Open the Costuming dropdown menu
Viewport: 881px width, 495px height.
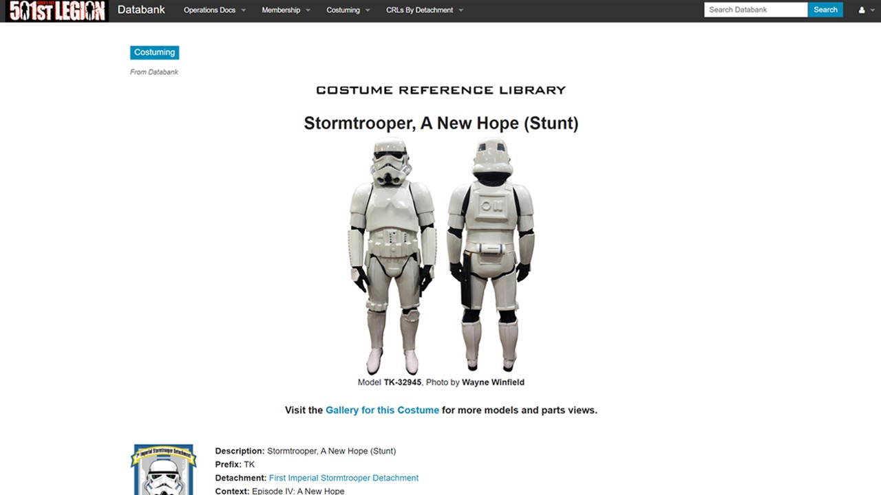click(348, 10)
